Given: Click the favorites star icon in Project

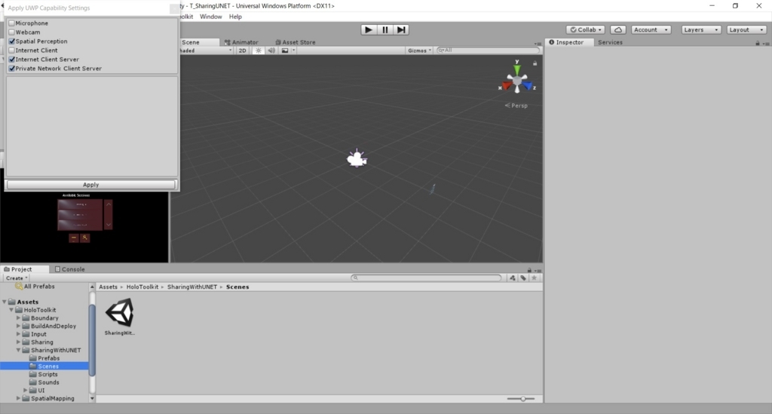Looking at the screenshot, I should 534,278.
